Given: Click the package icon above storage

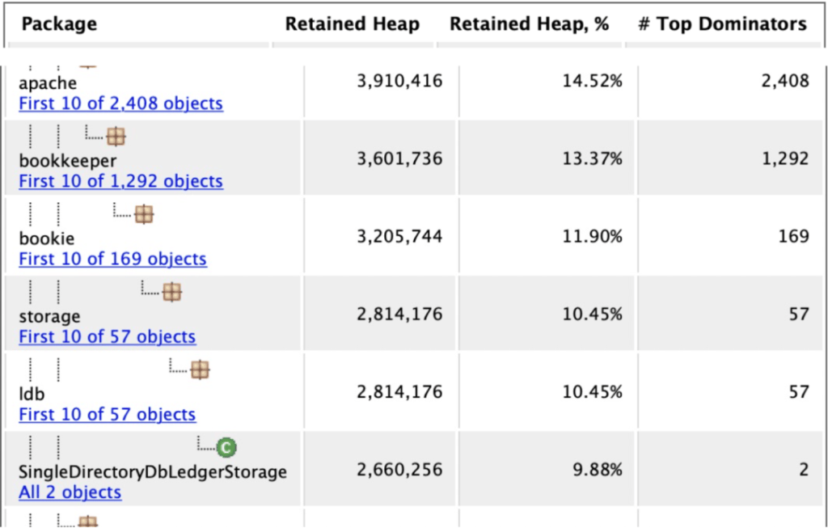Looking at the screenshot, I should tap(171, 292).
